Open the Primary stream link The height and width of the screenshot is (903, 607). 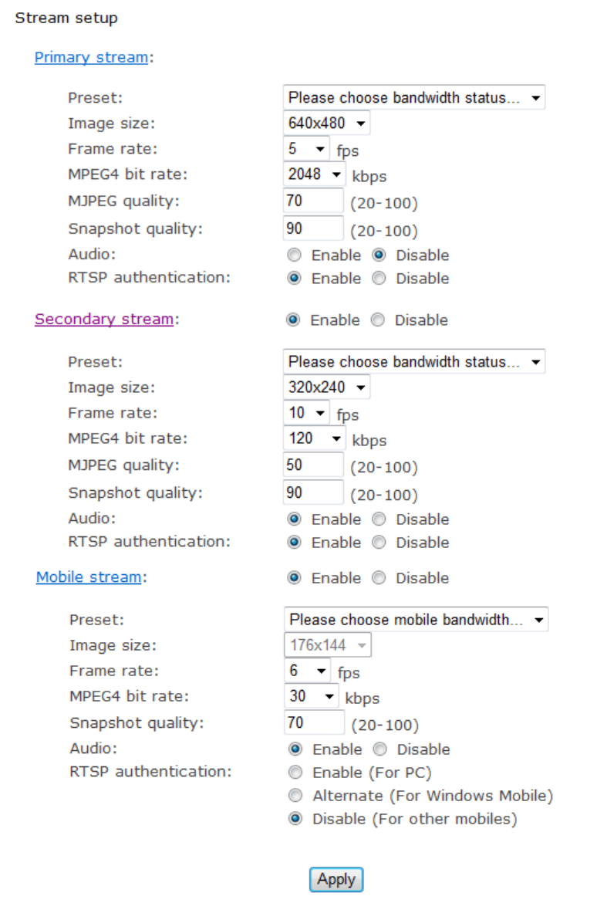(91, 57)
